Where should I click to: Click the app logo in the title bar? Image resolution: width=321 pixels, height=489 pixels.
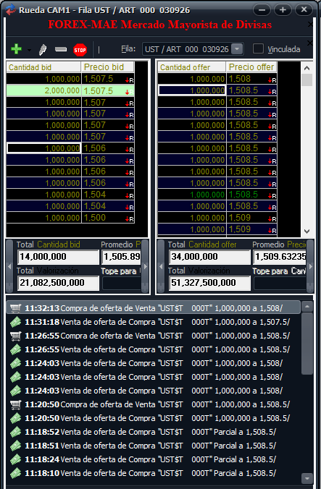click(x=11, y=9)
